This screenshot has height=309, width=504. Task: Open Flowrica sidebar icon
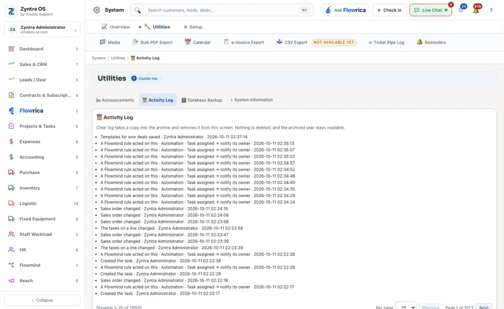click(x=11, y=111)
